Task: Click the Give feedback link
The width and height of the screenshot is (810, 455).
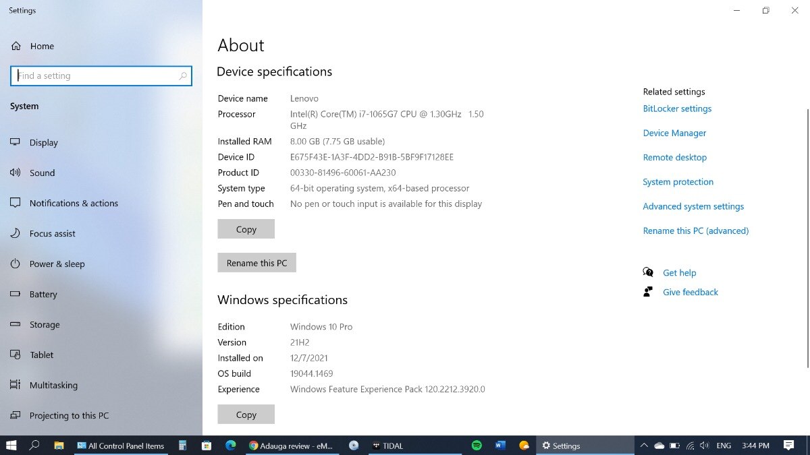Action: tap(690, 293)
